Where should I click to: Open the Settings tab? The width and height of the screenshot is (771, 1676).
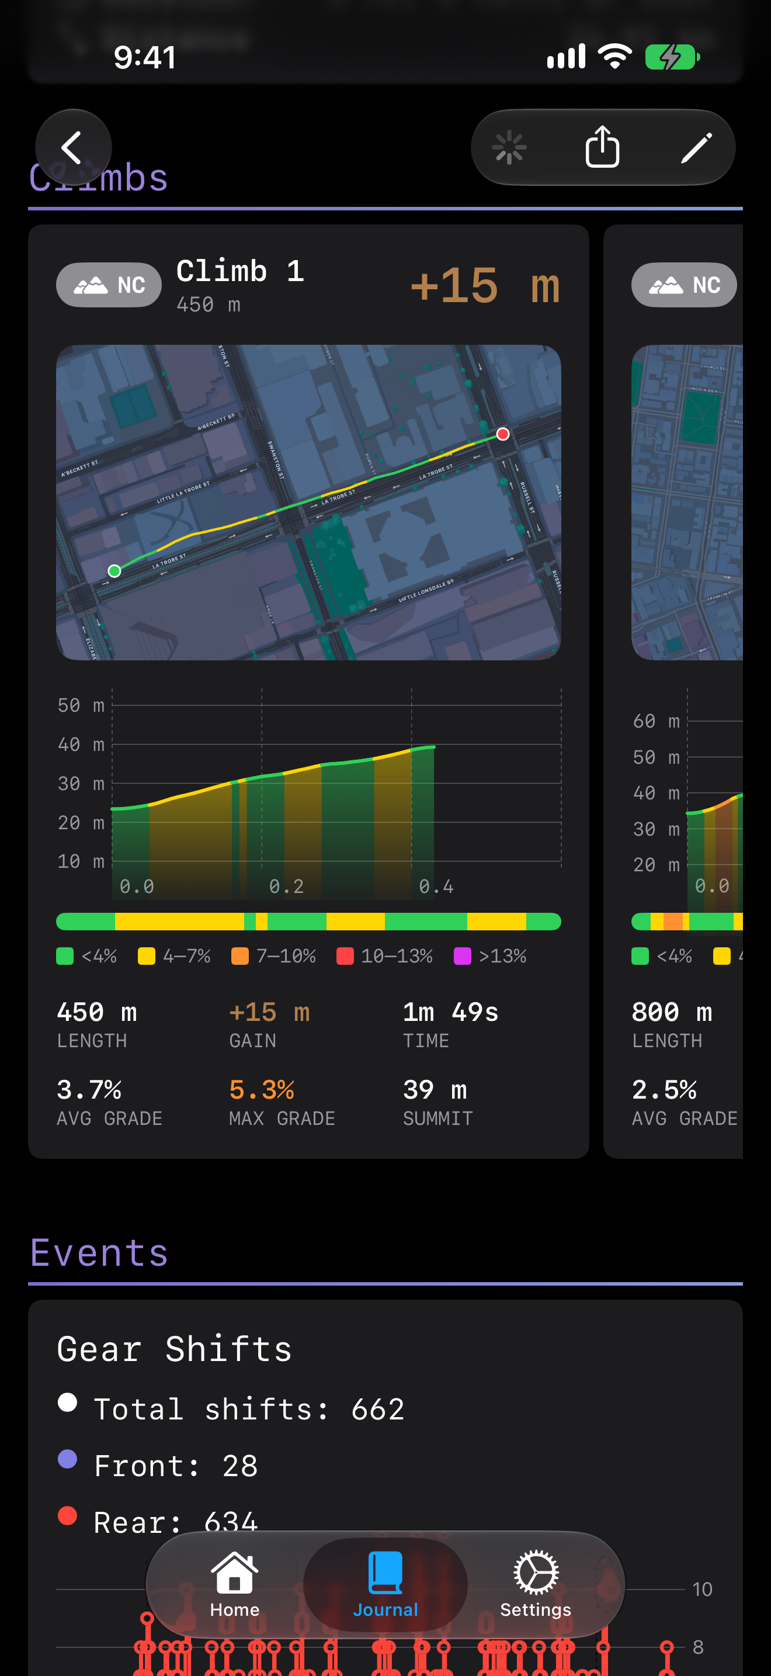[536, 1584]
